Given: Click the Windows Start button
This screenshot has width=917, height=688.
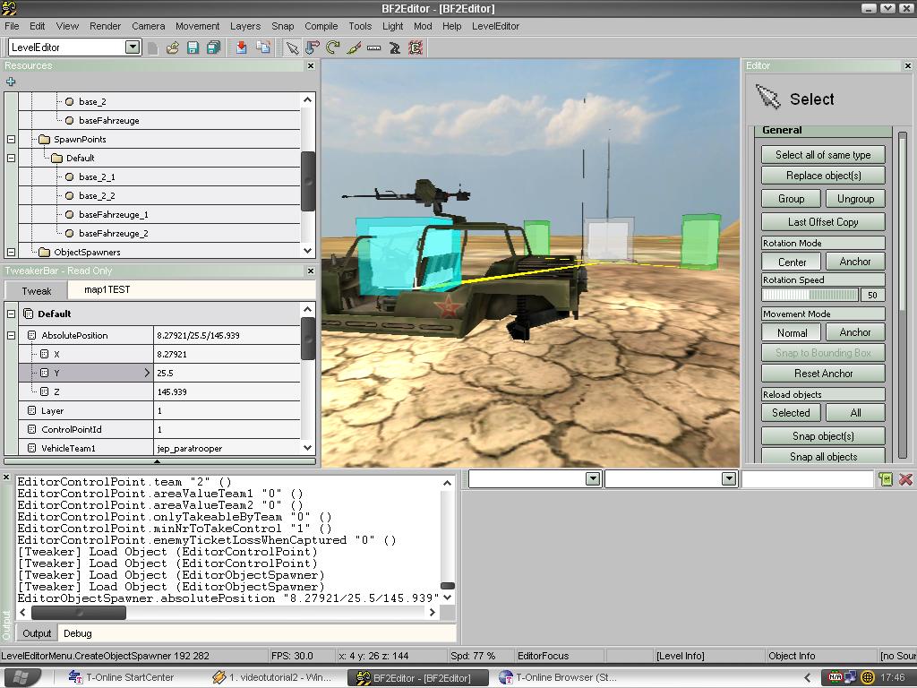Looking at the screenshot, I should click(21, 677).
